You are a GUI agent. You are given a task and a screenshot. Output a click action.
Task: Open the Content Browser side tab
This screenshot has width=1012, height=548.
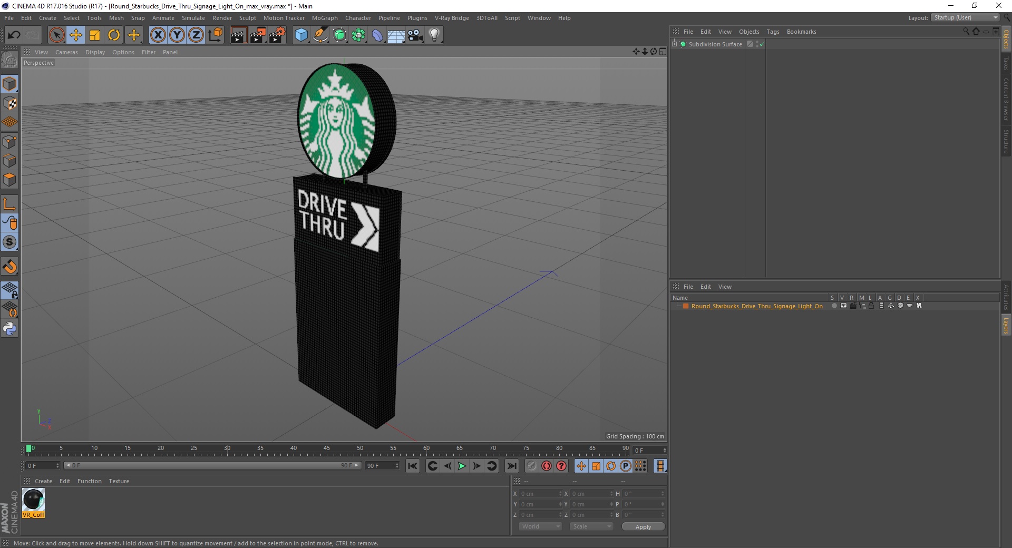click(1006, 99)
